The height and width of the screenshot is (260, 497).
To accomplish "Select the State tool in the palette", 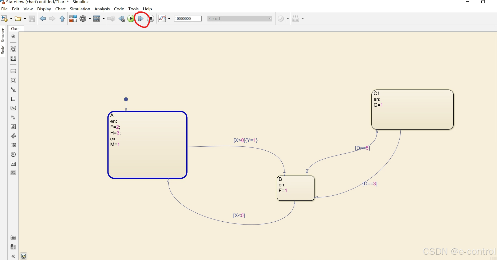I will coord(13,71).
